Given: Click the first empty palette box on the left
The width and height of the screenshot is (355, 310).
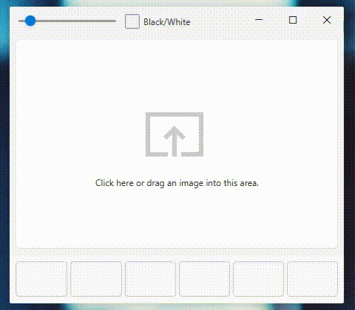Looking at the screenshot, I should [x=41, y=279].
